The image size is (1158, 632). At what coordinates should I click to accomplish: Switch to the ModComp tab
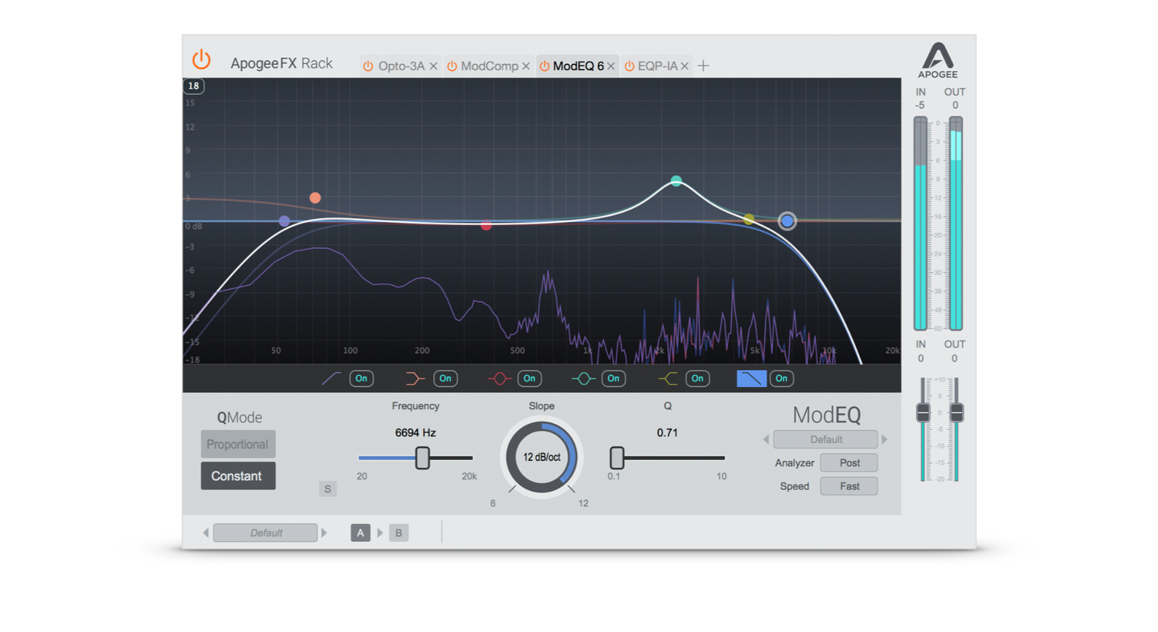(x=490, y=66)
